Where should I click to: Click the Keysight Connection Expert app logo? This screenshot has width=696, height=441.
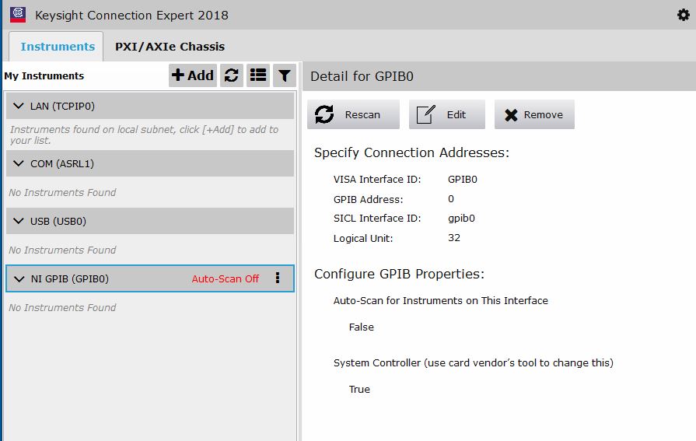pos(18,15)
